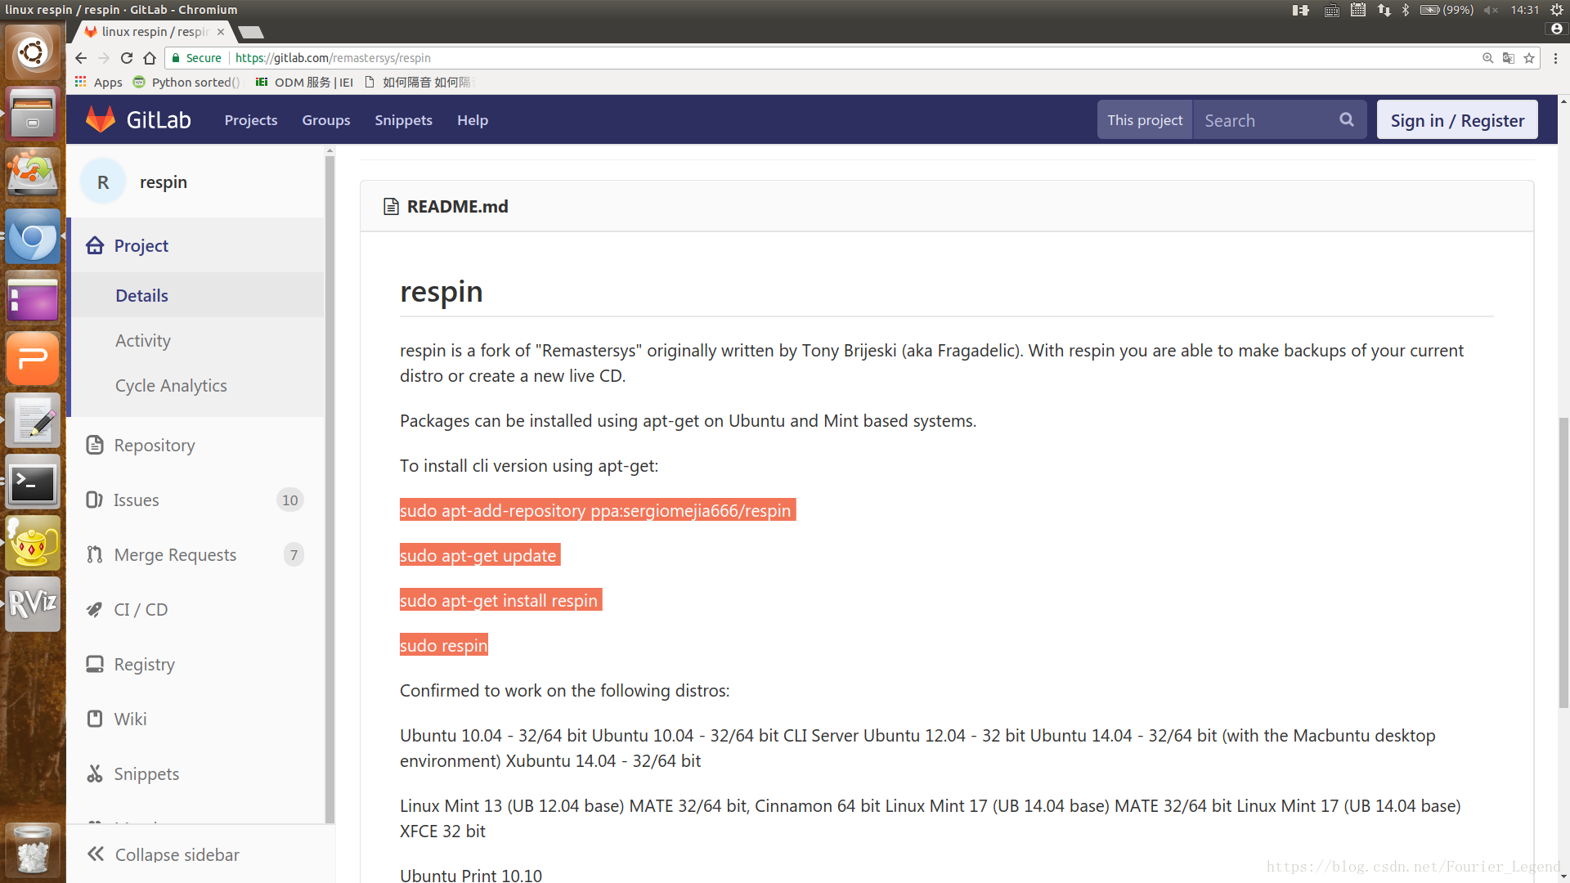Open the Issues section link
The width and height of the screenshot is (1570, 883).
pos(136,500)
